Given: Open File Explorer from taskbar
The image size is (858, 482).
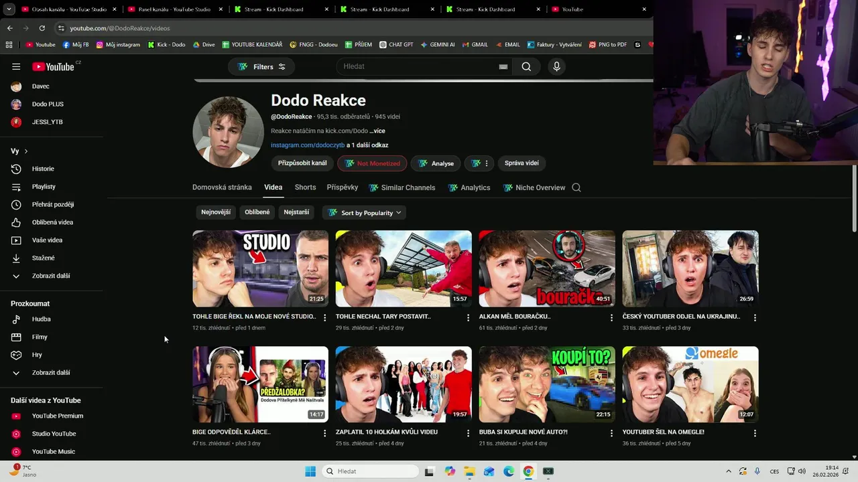Looking at the screenshot, I should click(469, 471).
